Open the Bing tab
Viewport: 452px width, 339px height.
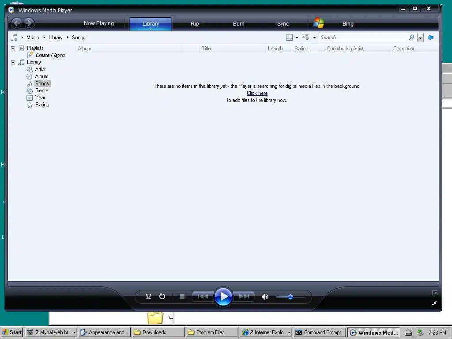point(348,24)
